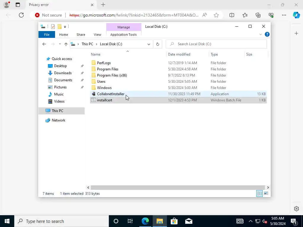Add page to favorites star icon
This screenshot has height=227, width=303.
point(216,15)
